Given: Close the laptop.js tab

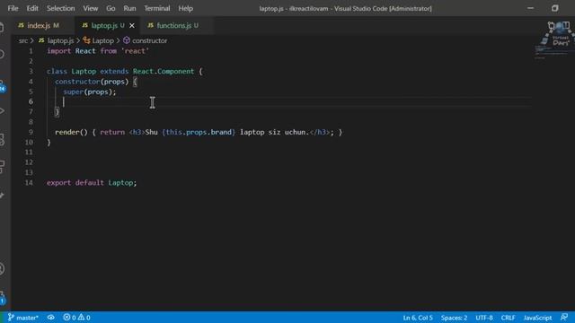Looking at the screenshot, I should pos(132,26).
